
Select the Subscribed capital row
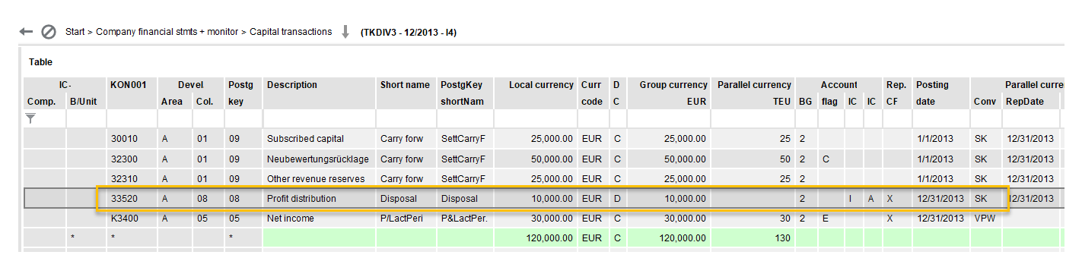(542, 139)
